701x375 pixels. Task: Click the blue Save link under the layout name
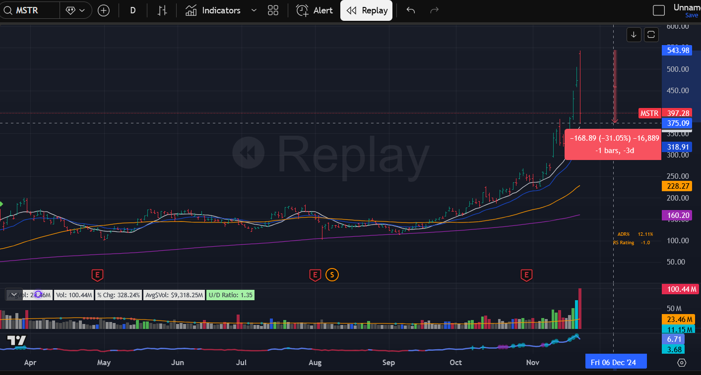coord(692,15)
